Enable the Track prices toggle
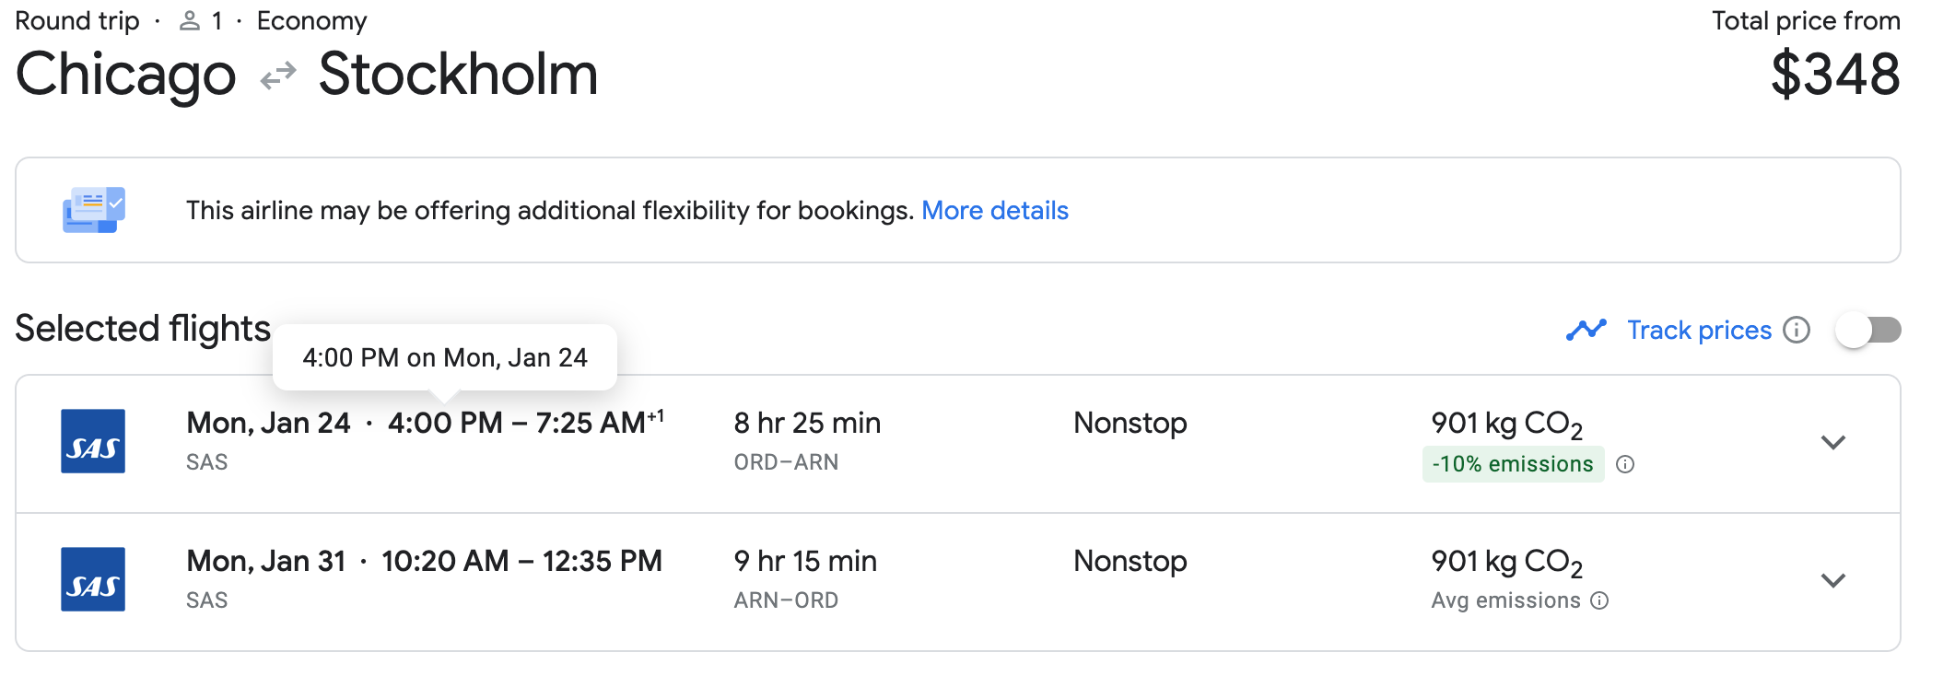1955x687 pixels. (x=1867, y=330)
